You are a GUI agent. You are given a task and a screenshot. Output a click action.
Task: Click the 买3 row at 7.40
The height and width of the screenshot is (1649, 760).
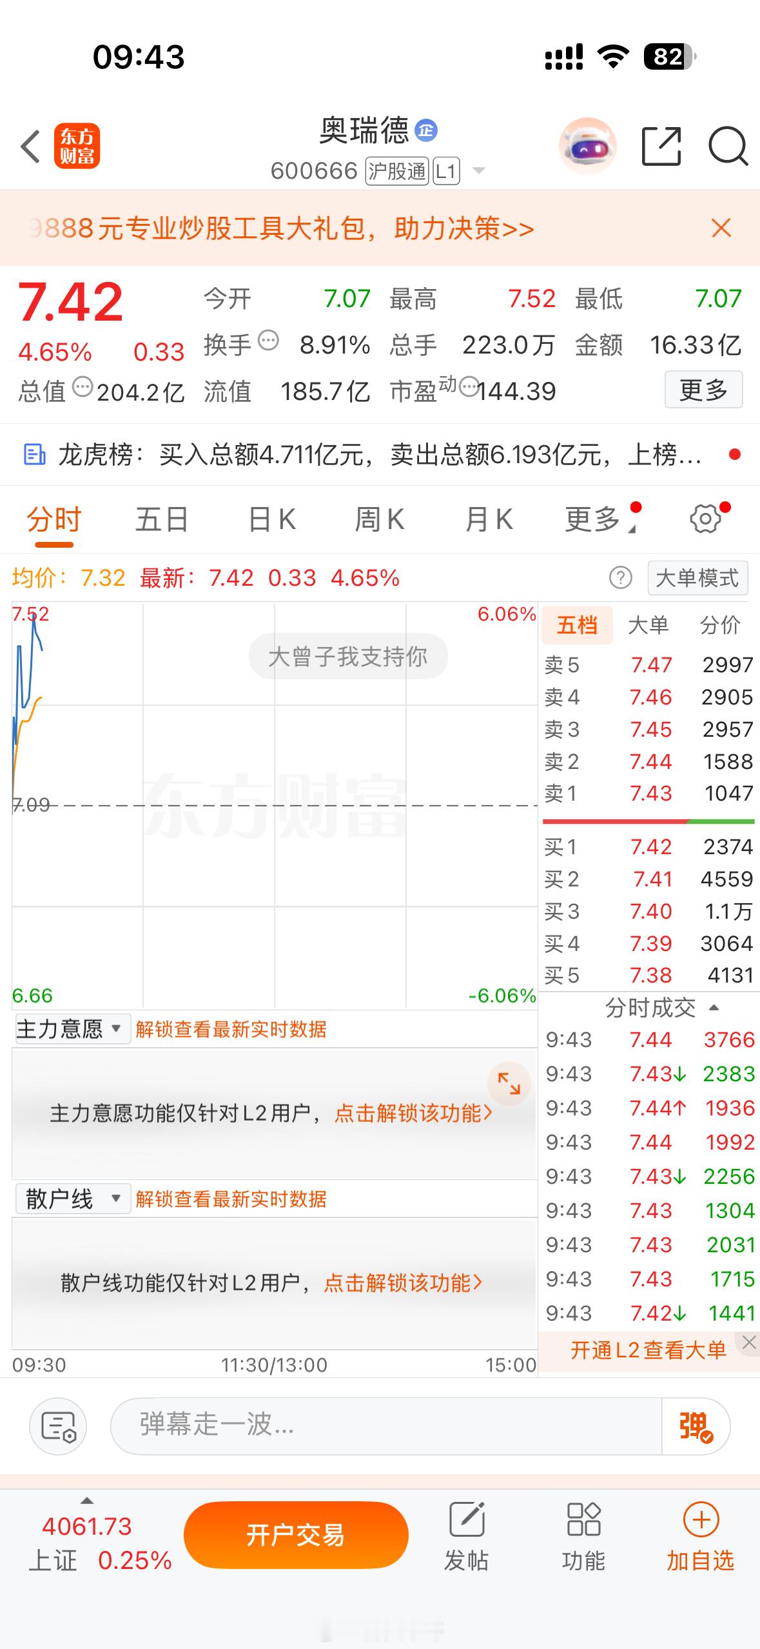648,911
